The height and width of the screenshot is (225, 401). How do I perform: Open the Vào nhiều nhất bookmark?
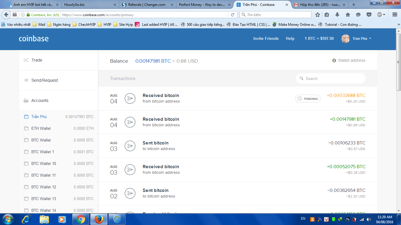16,25
